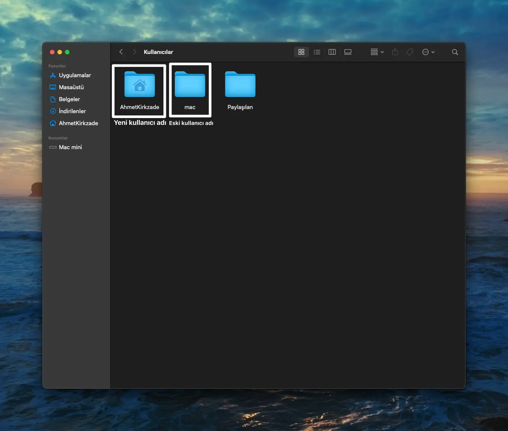
Task: Open the ellipsis action menu
Action: 428,52
